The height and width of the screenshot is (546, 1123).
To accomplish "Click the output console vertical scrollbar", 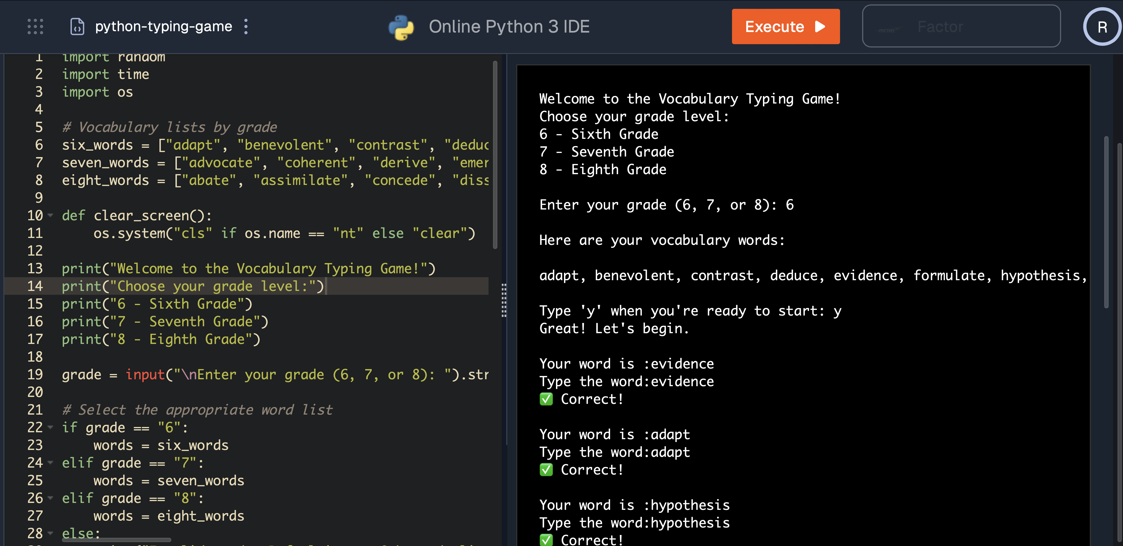I will [1106, 222].
